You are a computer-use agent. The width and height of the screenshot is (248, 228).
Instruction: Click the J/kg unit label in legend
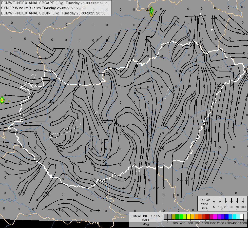click(x=146, y=224)
